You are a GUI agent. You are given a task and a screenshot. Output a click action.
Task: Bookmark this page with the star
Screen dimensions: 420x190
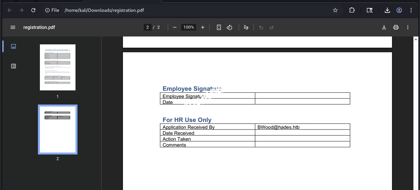(335, 10)
